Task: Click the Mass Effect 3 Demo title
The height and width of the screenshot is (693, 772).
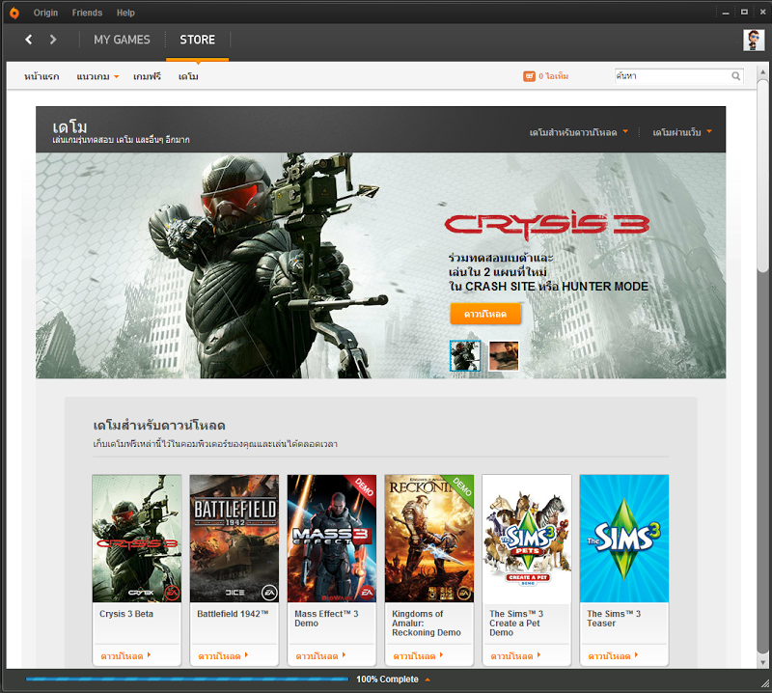Action: tap(326, 619)
